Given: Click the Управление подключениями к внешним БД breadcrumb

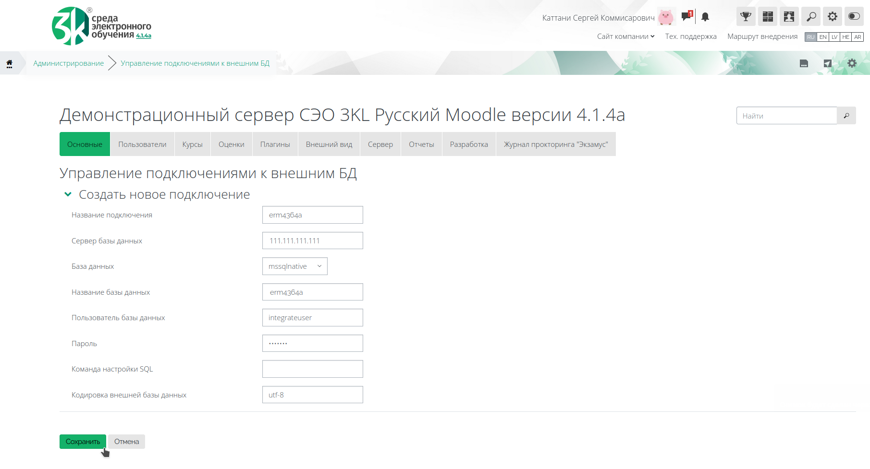Looking at the screenshot, I should tap(195, 63).
